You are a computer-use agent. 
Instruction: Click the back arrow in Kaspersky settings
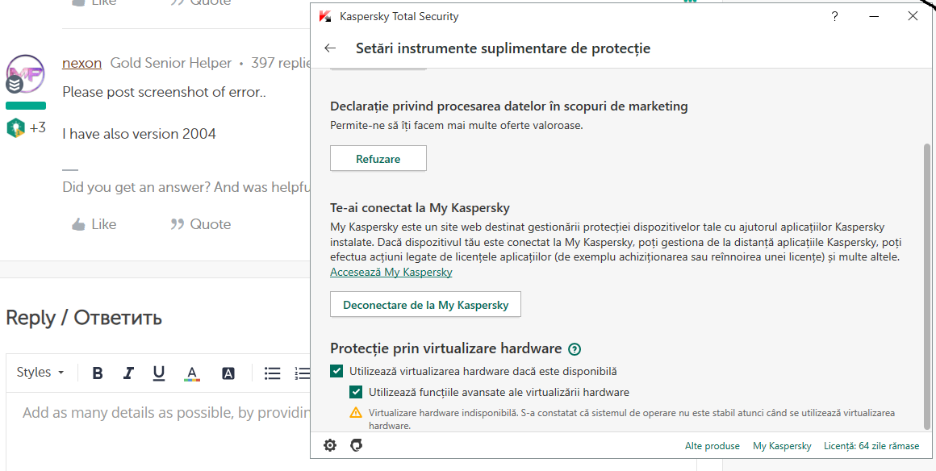pyautogui.click(x=329, y=48)
